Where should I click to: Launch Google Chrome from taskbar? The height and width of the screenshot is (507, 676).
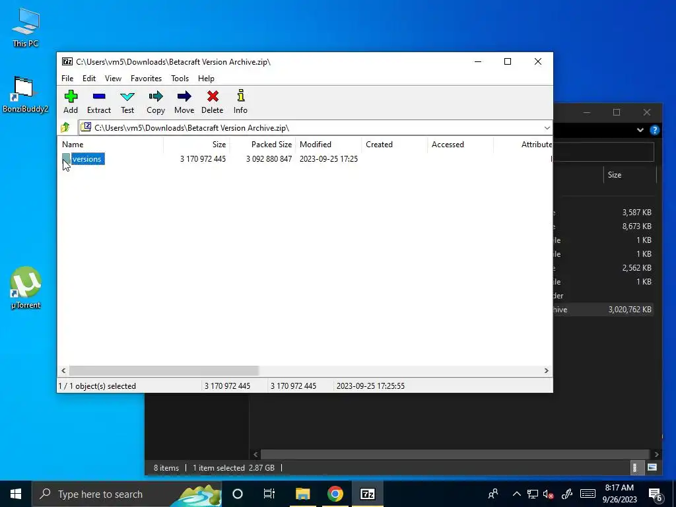pyautogui.click(x=335, y=494)
